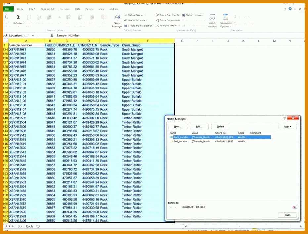308x234 pixels.
Task: Expand the Name Box dropdown arrow
Action: click(33, 35)
